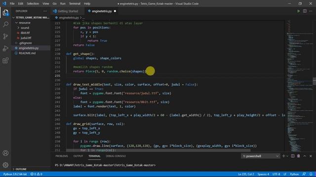The image size is (316, 177).
Task: Kill terminal with the trash icon
Action: point(298,156)
